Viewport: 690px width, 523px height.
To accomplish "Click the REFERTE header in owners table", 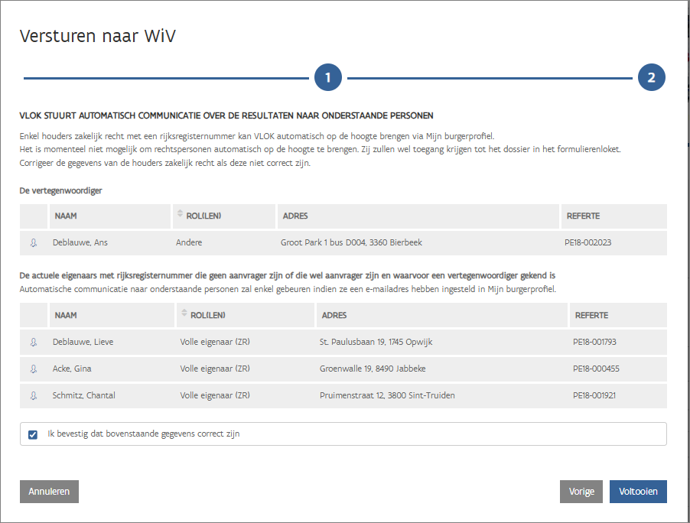I will click(591, 315).
